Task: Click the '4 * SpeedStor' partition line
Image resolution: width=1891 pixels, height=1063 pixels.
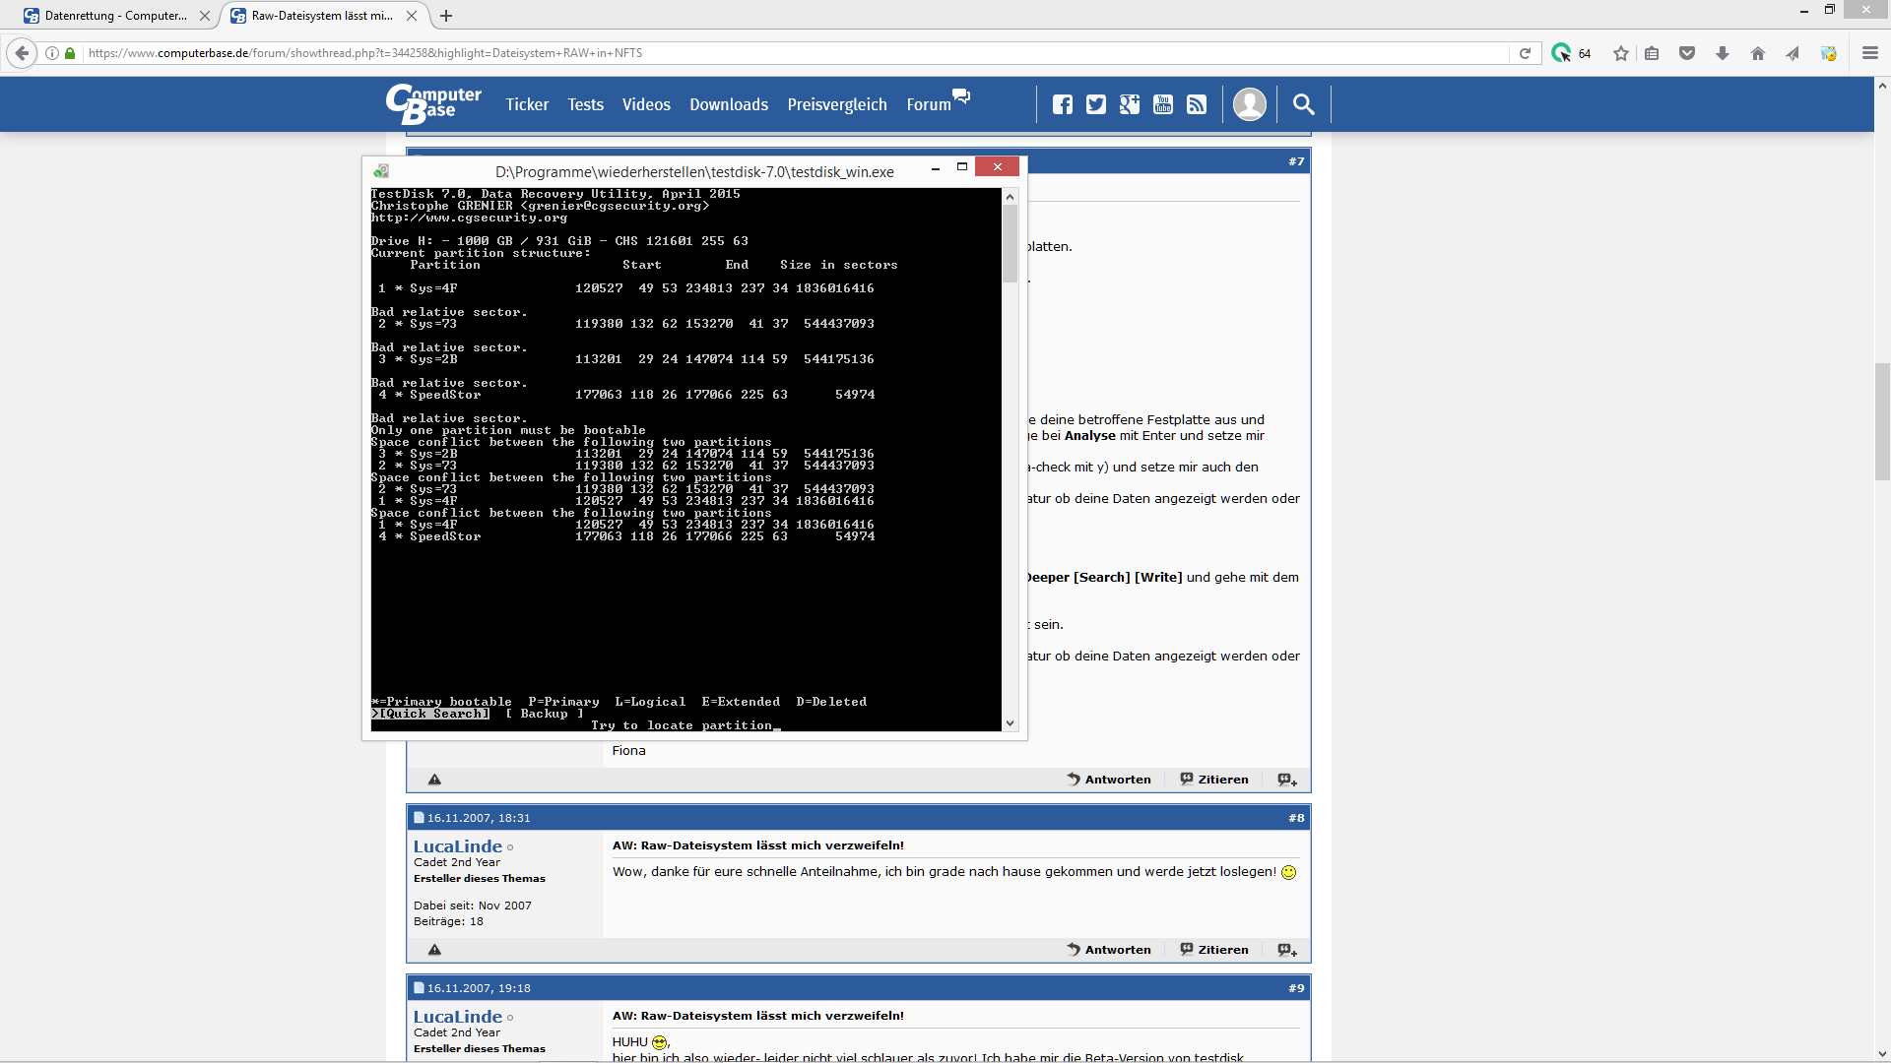Action: click(626, 395)
